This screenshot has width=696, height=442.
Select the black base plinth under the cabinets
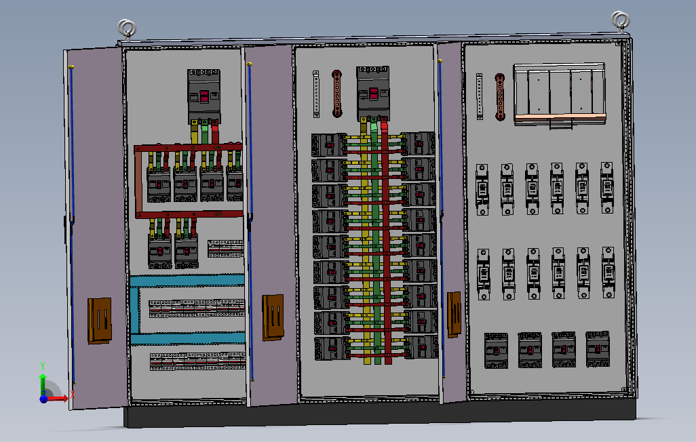point(380,414)
